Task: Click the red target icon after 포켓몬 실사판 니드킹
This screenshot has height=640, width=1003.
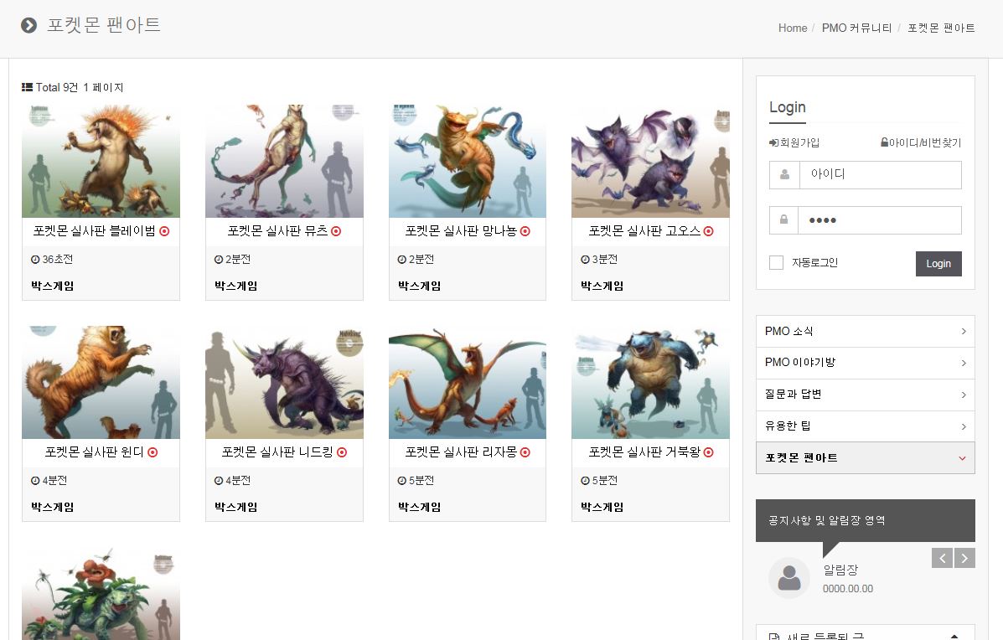Action: 342,452
